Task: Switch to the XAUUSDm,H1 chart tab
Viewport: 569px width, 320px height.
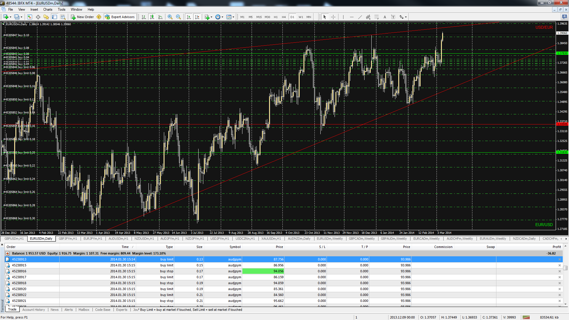Action: pos(271,239)
